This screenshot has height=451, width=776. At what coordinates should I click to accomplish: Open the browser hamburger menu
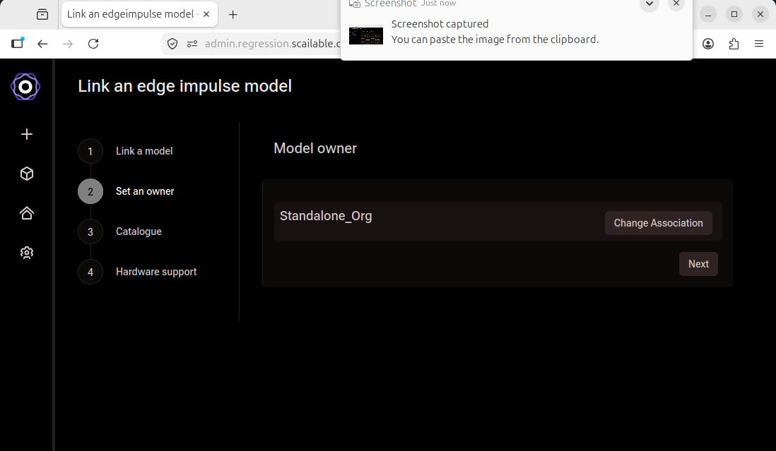point(758,44)
